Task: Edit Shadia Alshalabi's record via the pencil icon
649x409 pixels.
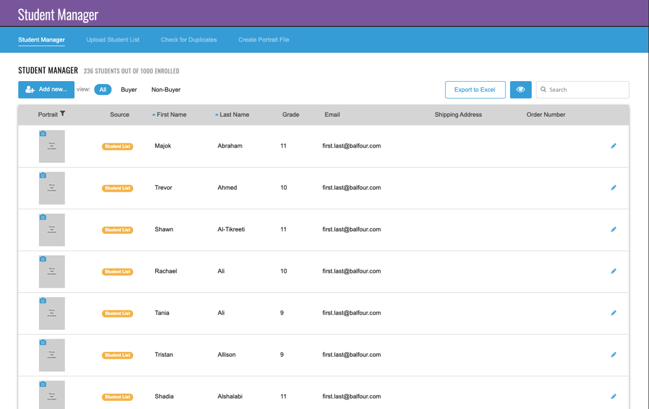Action: point(613,396)
